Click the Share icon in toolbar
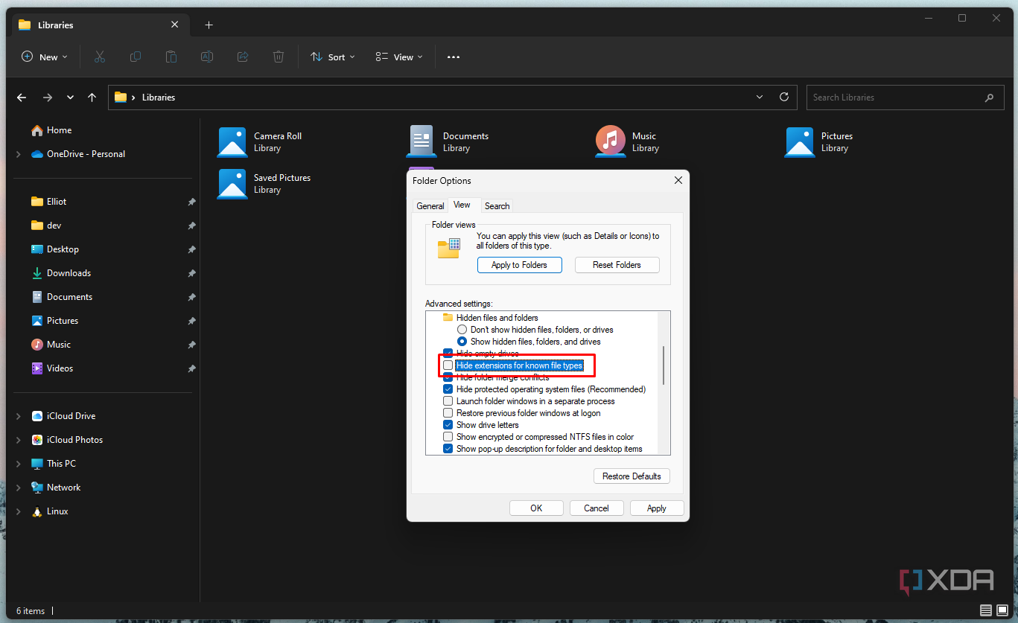 pyautogui.click(x=243, y=57)
